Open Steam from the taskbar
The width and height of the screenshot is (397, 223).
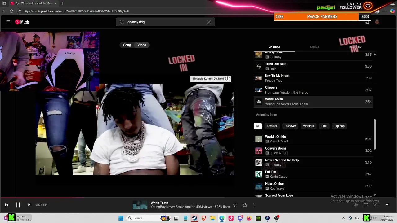pos(194,218)
